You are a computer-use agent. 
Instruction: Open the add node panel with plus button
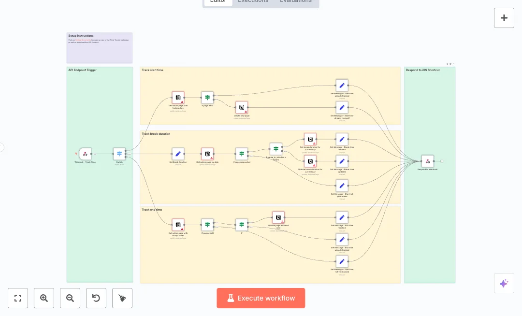tap(504, 18)
